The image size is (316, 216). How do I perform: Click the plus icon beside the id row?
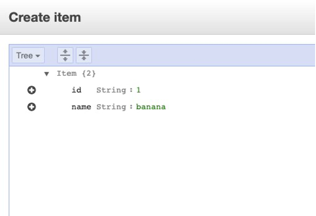[x=32, y=90]
